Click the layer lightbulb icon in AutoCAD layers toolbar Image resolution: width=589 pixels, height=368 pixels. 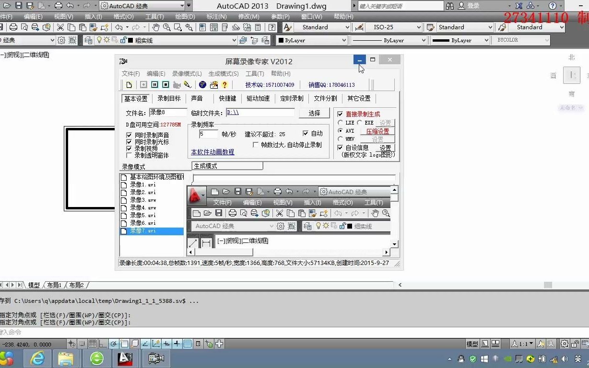tap(99, 40)
